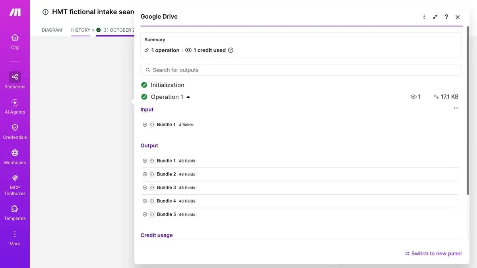
Task: Go back with the arrow beside scenario title
Action: 45,12
